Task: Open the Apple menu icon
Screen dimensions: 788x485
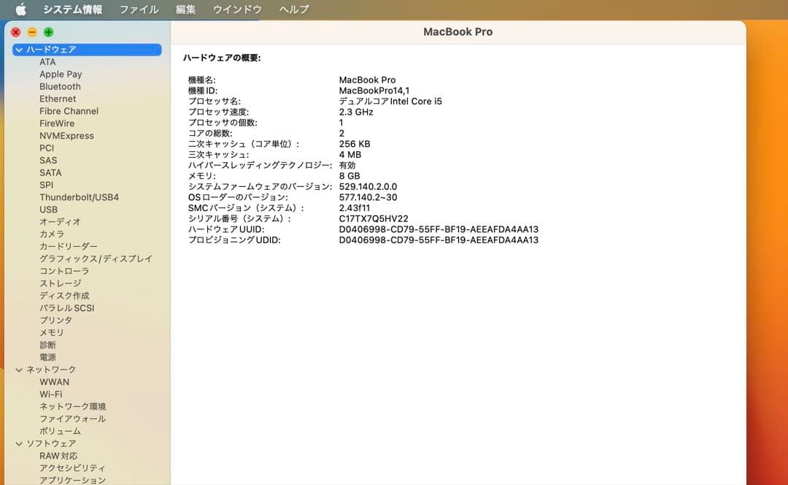Action: pos(20,9)
